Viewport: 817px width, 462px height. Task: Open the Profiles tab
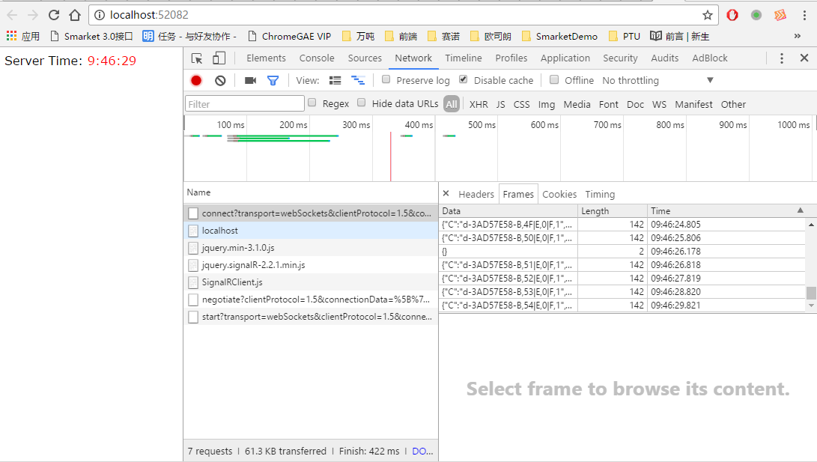(511, 58)
